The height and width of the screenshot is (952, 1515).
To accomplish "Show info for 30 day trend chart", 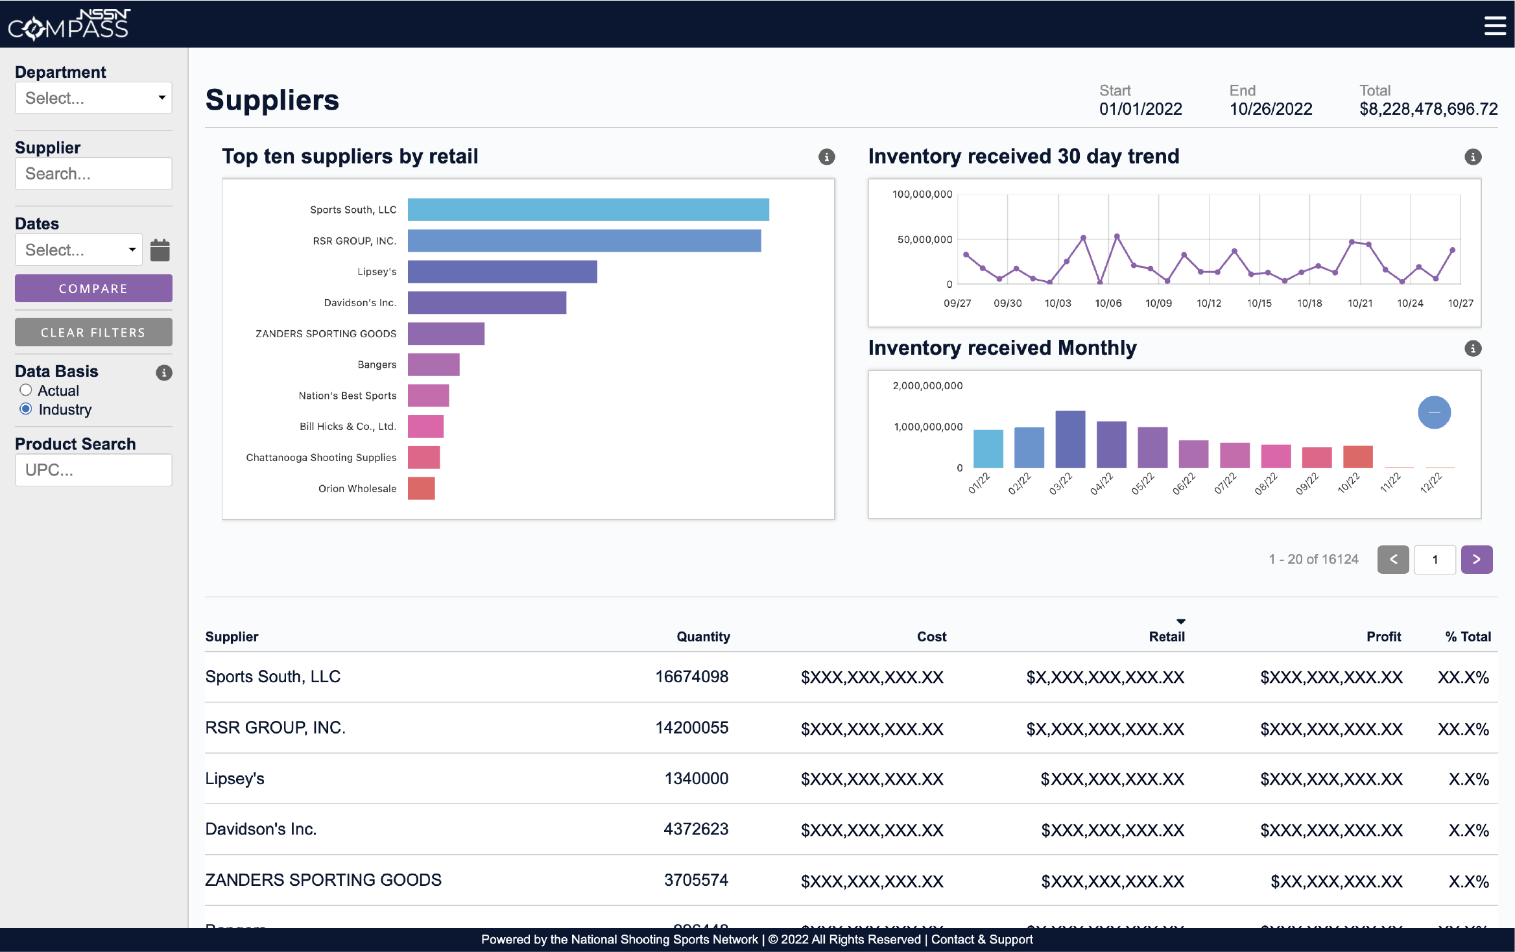I will [x=1473, y=157].
